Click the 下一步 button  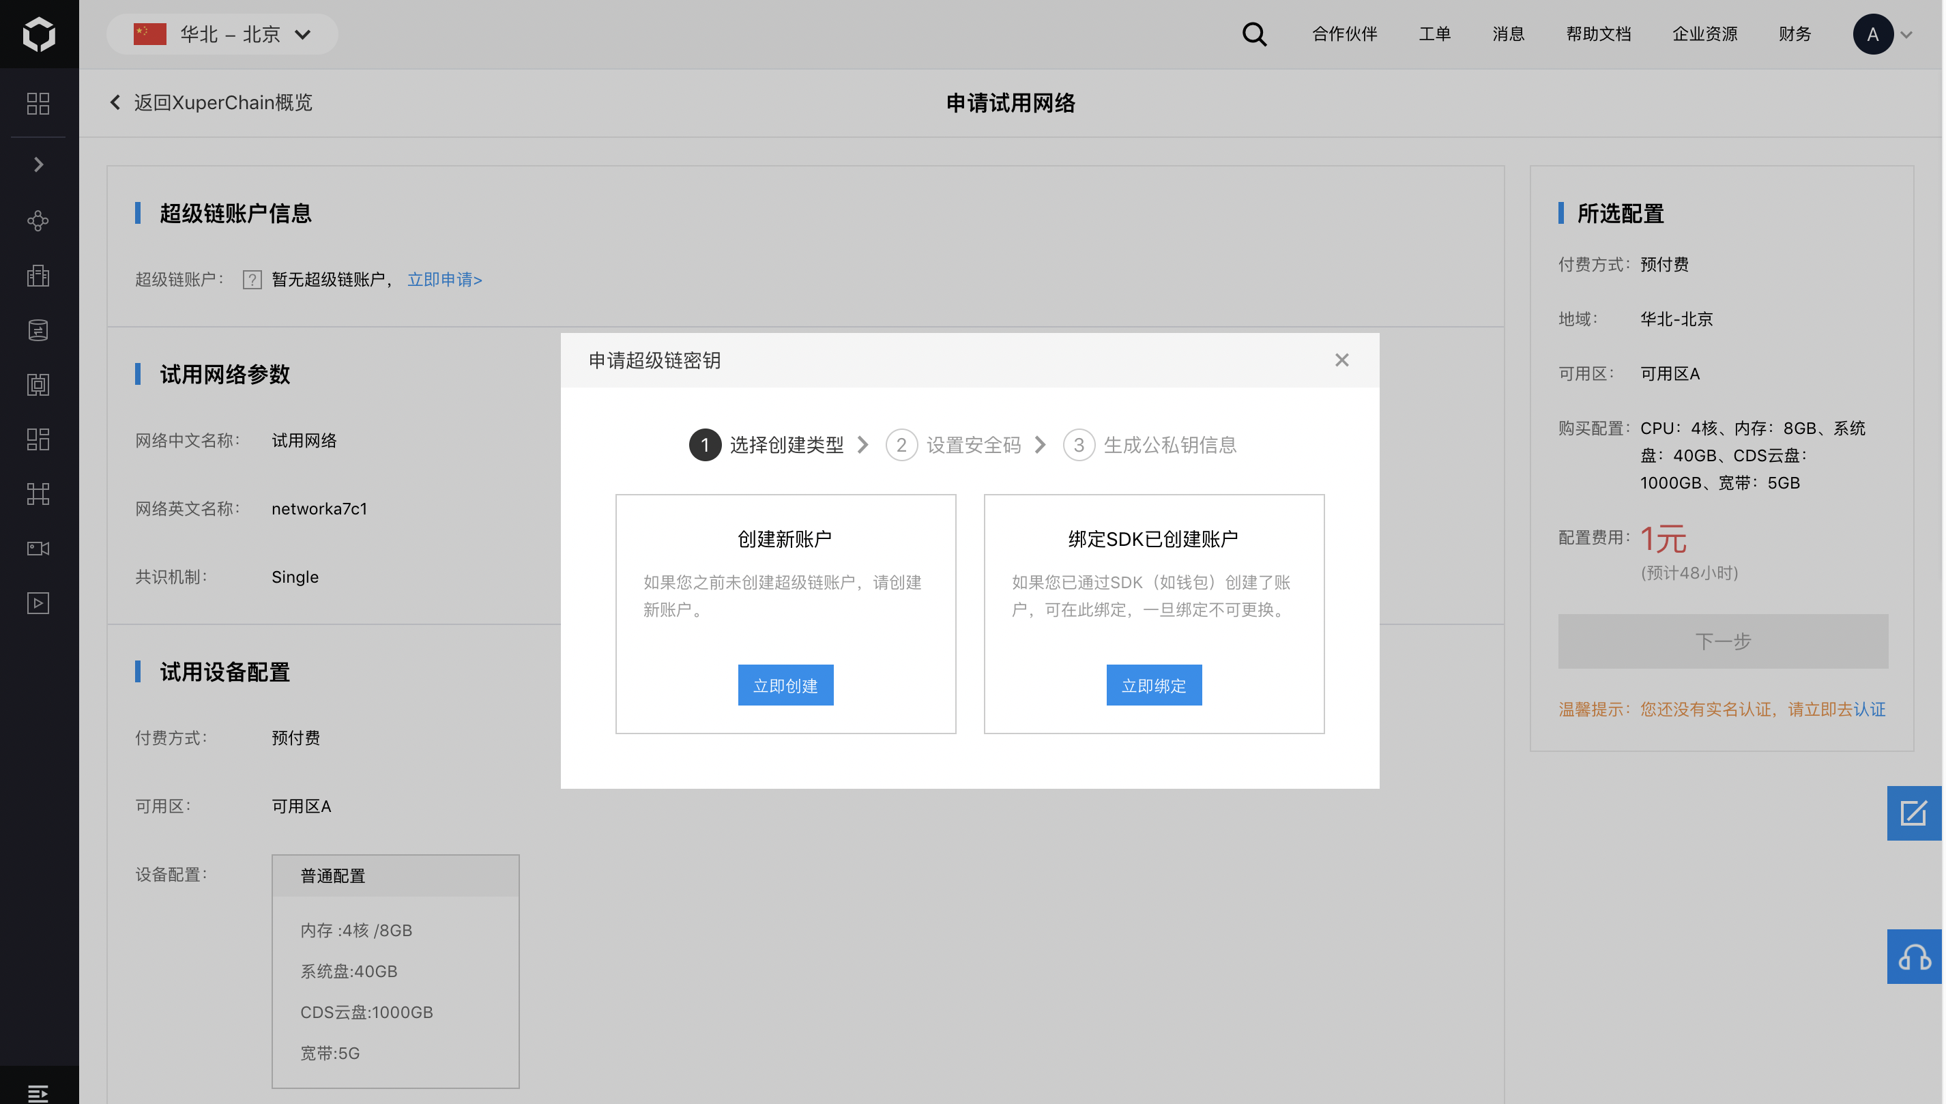click(1722, 641)
